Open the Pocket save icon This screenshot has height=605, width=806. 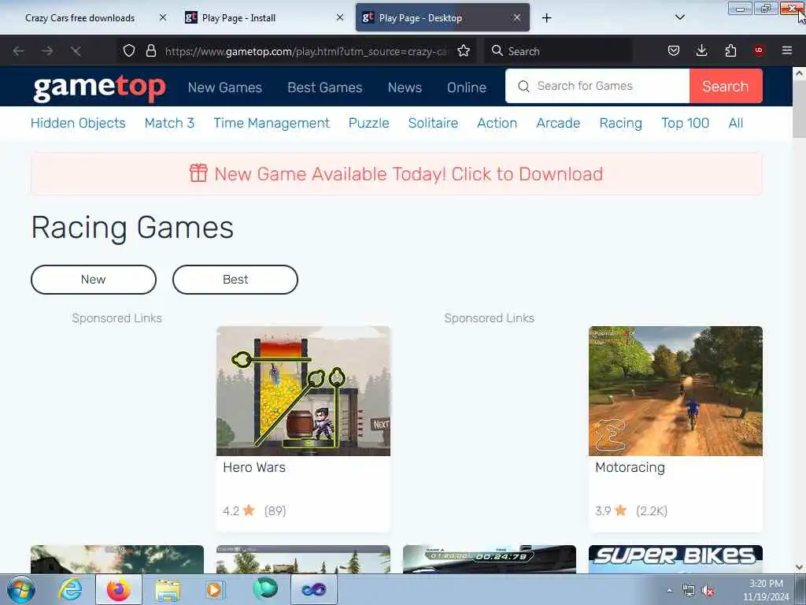[674, 51]
